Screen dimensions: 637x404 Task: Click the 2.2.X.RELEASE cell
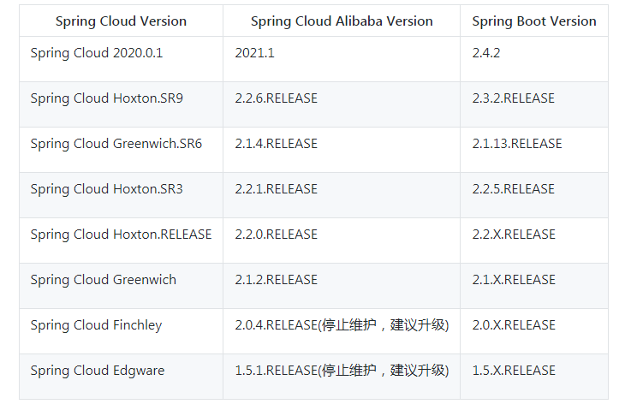click(x=534, y=241)
